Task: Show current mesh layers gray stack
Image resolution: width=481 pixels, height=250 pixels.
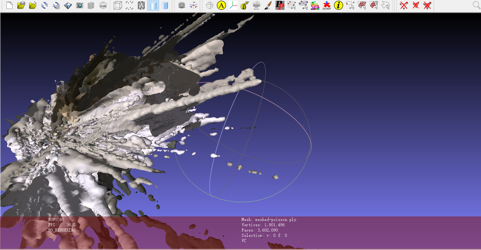Action: 182,5
